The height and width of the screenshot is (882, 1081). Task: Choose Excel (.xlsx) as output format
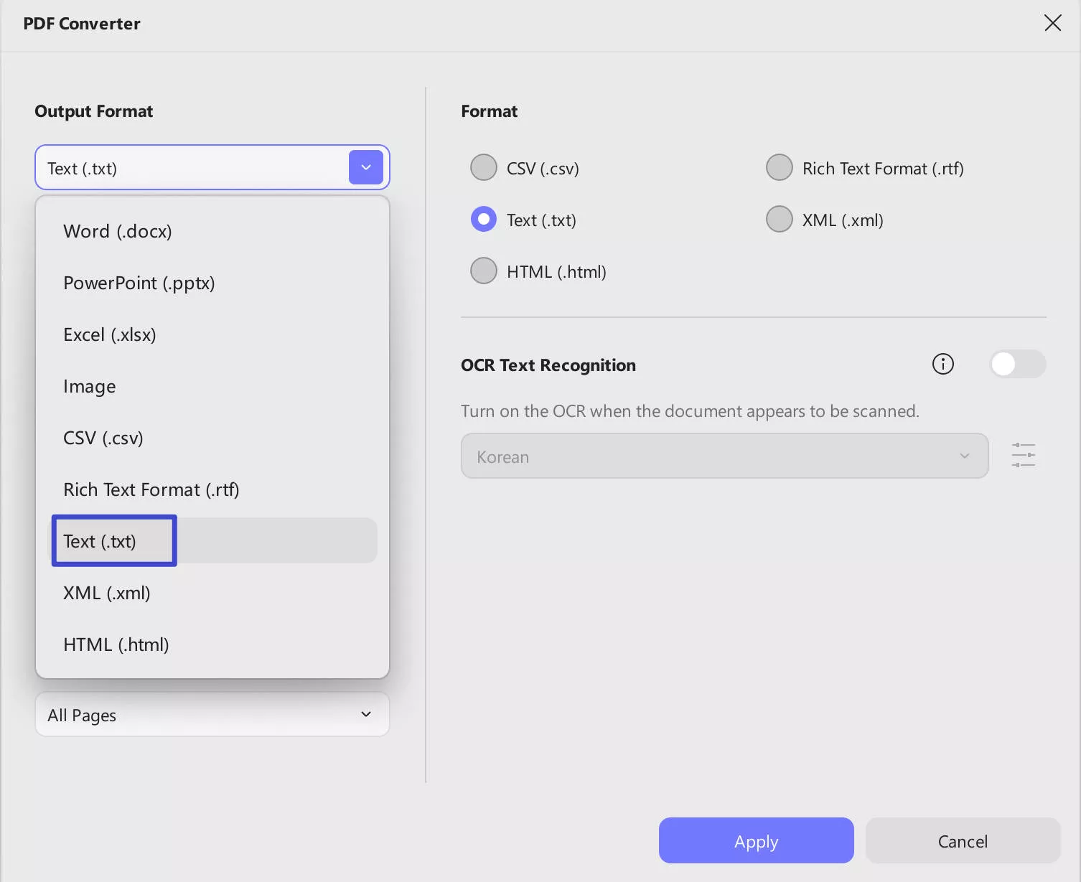[110, 334]
